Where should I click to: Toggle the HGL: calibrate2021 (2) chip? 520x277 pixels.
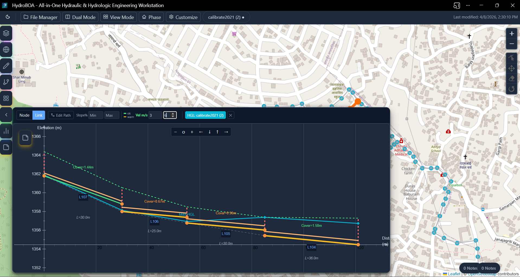(205, 115)
